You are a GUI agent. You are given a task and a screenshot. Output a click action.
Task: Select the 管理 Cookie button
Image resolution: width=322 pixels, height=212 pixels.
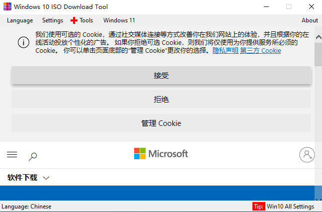point(161,123)
